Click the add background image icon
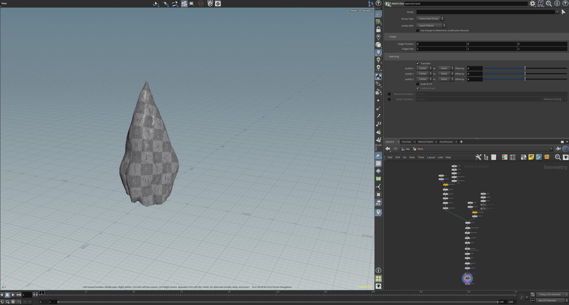 539,157
